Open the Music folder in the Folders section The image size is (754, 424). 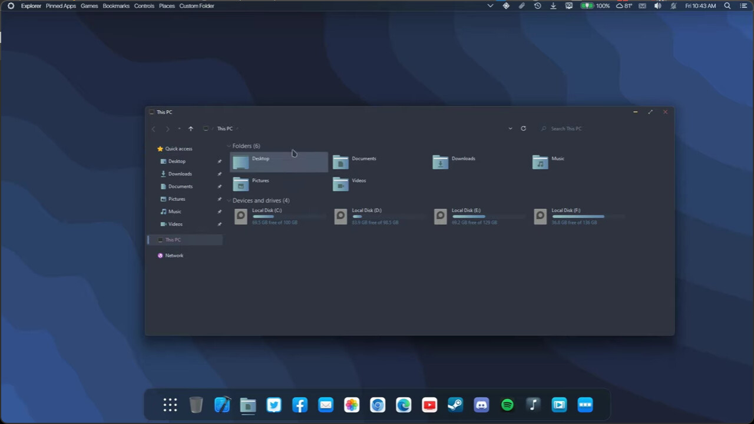pyautogui.click(x=578, y=162)
